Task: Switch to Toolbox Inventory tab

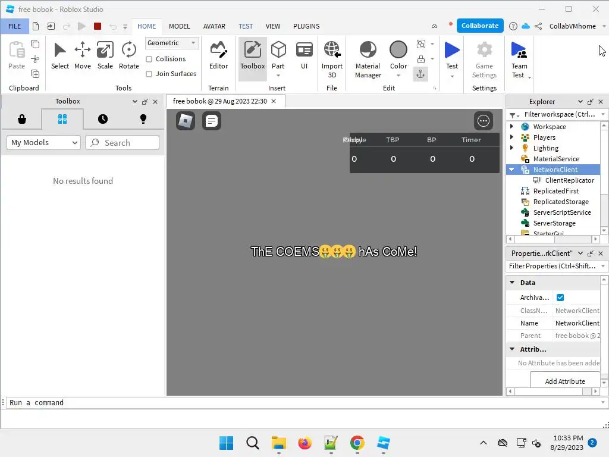Action: coord(62,119)
